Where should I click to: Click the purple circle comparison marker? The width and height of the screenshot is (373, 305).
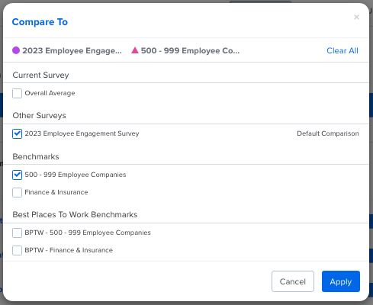tap(16, 50)
